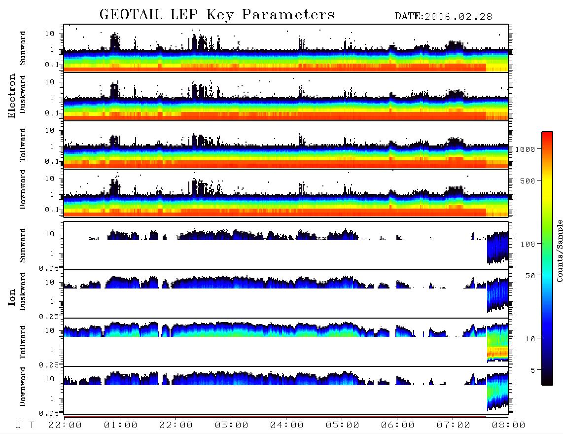
Task: Click the Electron Duskward spectrogram panel
Action: point(286,97)
